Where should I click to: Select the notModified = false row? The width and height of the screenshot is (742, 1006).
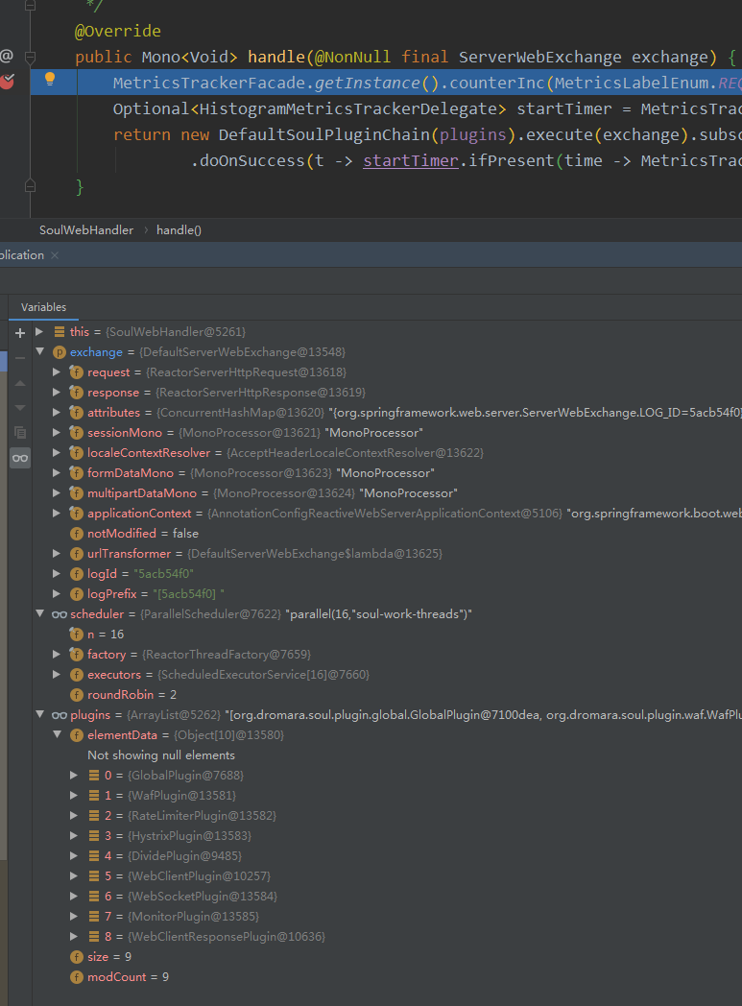point(388,533)
